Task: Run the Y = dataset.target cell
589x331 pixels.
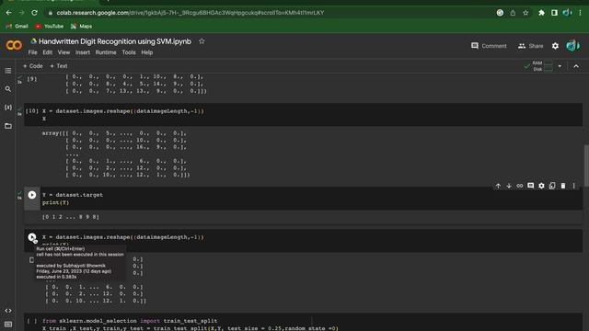Action: point(32,195)
